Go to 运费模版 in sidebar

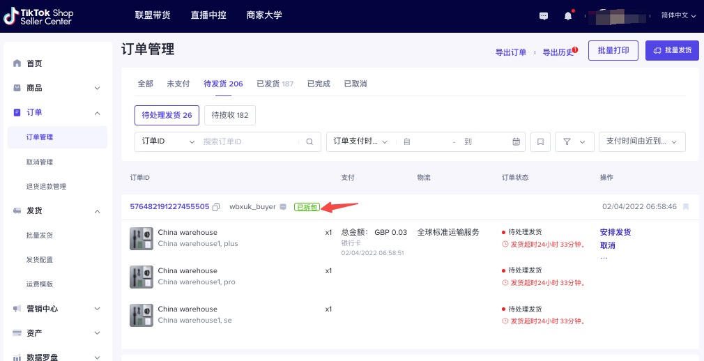40,284
